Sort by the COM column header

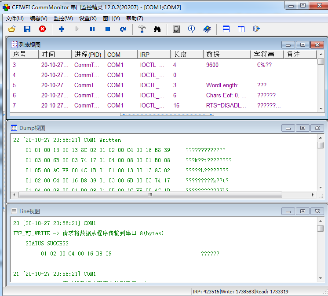point(121,55)
